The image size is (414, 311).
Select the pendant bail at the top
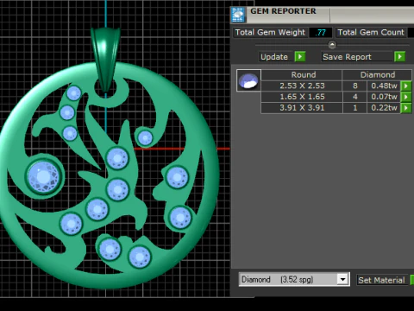[x=105, y=59]
